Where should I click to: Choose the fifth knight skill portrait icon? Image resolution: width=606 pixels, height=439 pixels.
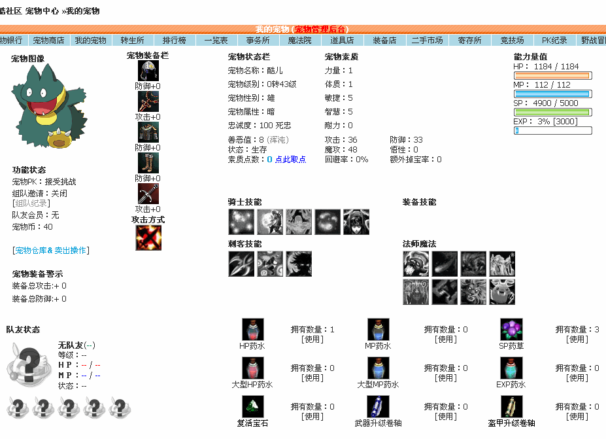pyautogui.click(x=356, y=222)
